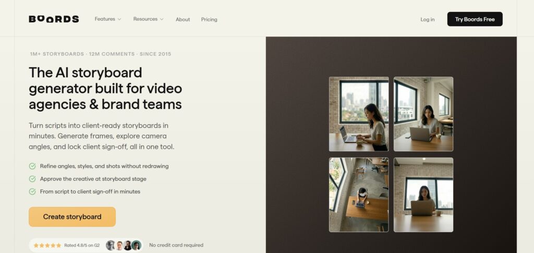Select the front-angle woman at desk frame
The height and width of the screenshot is (253, 534).
(x=423, y=114)
